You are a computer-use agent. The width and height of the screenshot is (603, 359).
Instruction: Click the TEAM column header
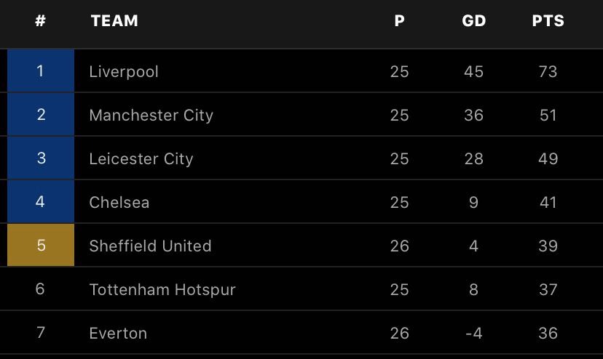coord(114,21)
